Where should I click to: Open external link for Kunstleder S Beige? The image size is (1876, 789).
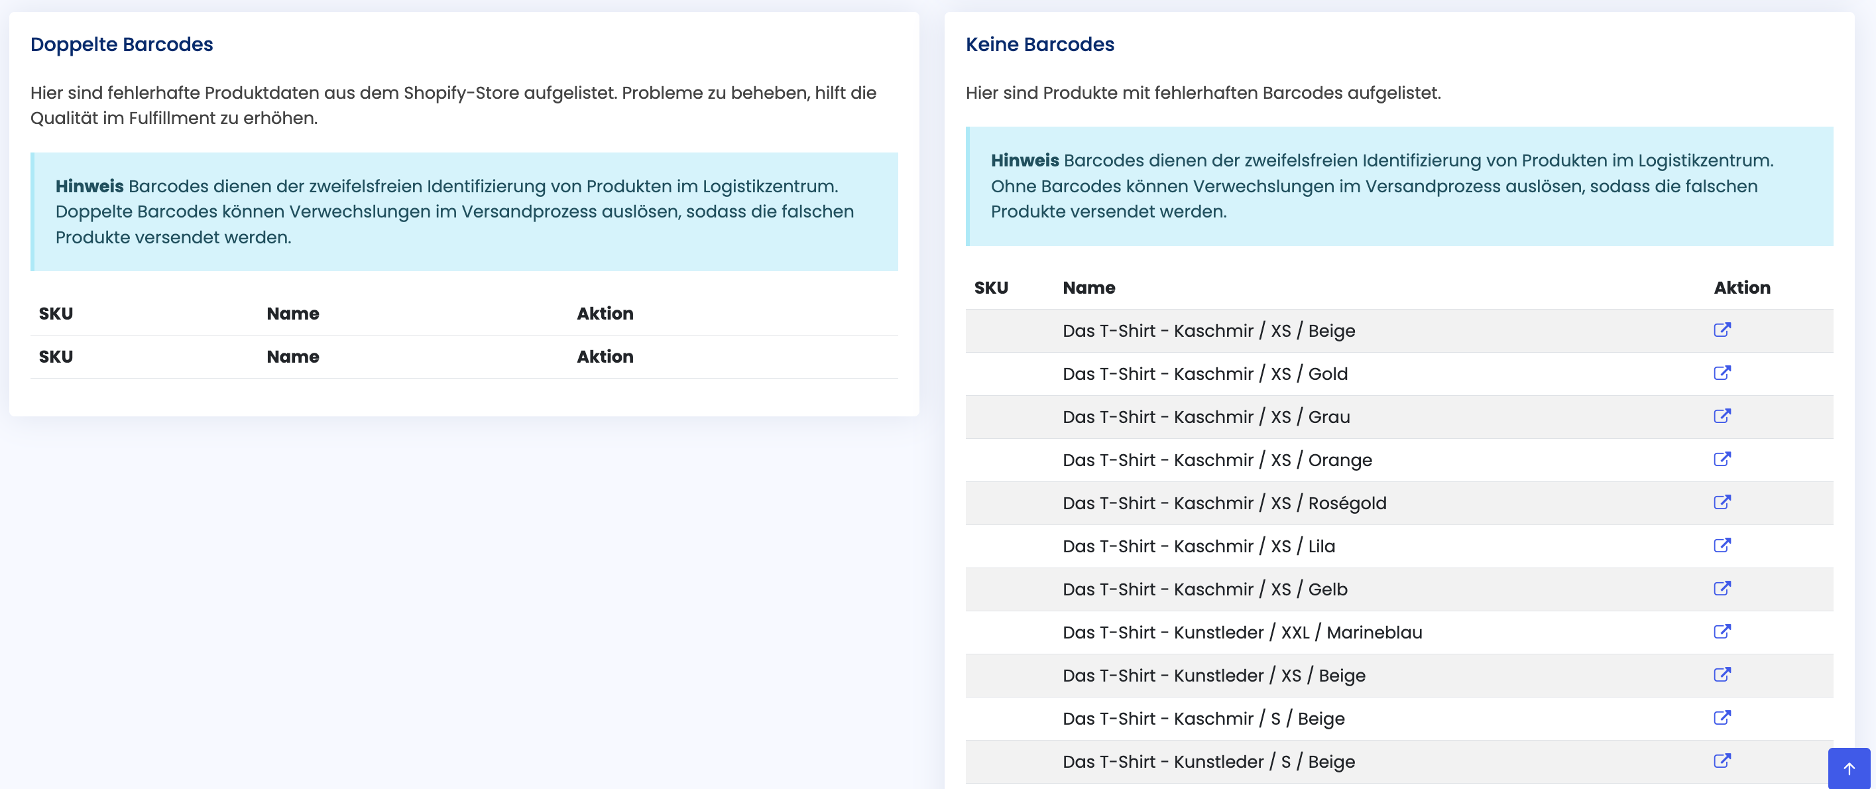[x=1722, y=760]
